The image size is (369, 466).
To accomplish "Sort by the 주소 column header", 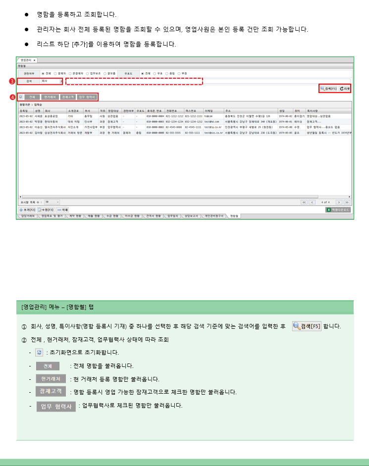I will pos(251,111).
